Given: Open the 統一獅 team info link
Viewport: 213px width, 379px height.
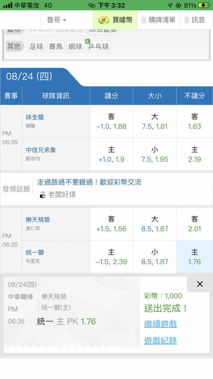Looking at the screenshot, I should (x=35, y=252).
